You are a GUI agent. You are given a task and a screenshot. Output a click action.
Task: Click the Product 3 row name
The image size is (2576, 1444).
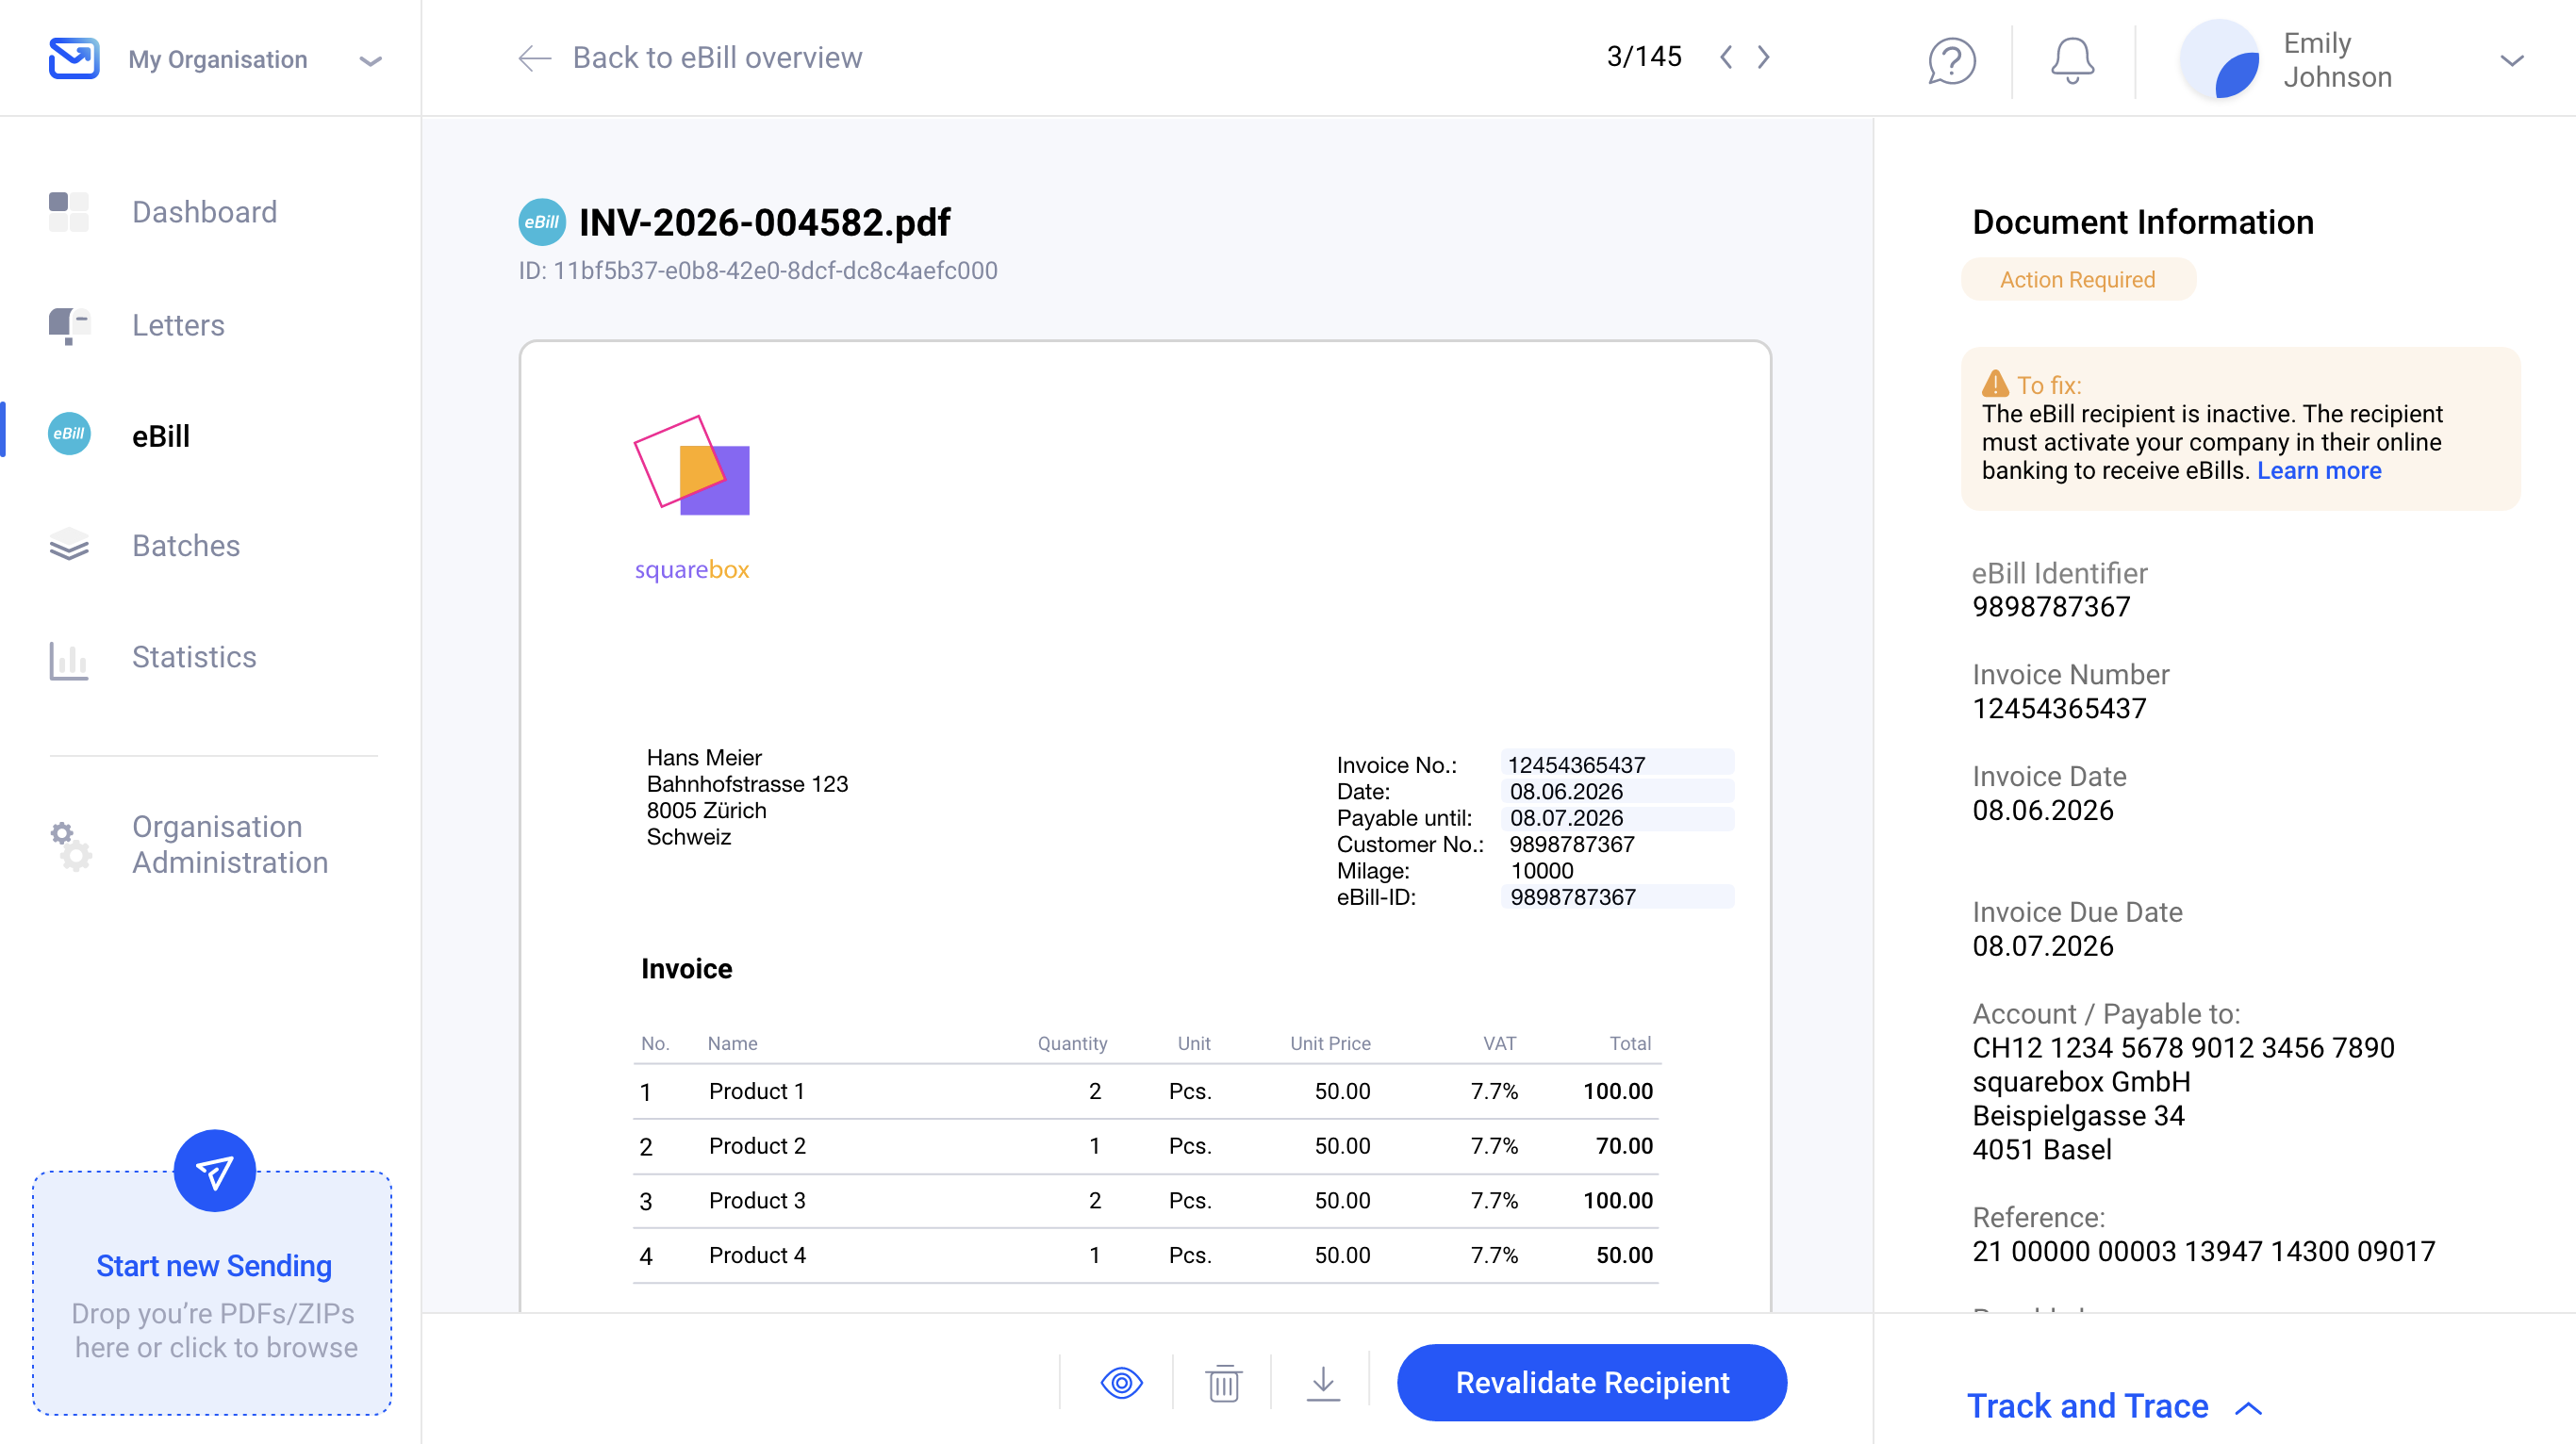(757, 1200)
